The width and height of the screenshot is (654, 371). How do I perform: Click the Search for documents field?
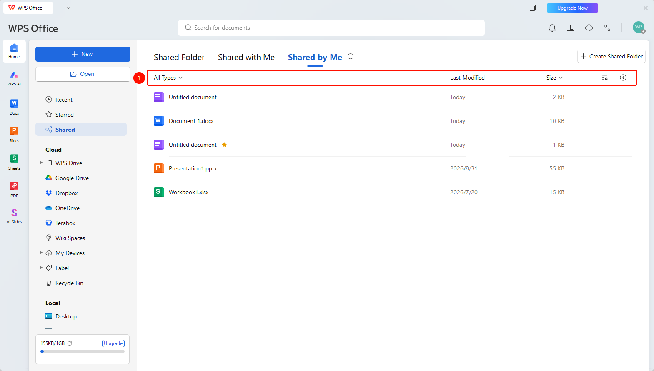point(331,28)
